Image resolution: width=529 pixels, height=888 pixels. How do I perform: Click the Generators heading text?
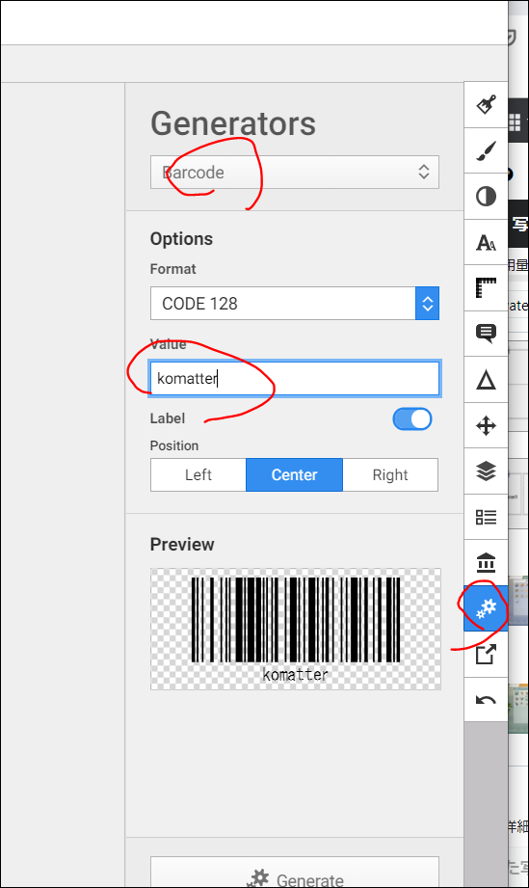tap(233, 123)
